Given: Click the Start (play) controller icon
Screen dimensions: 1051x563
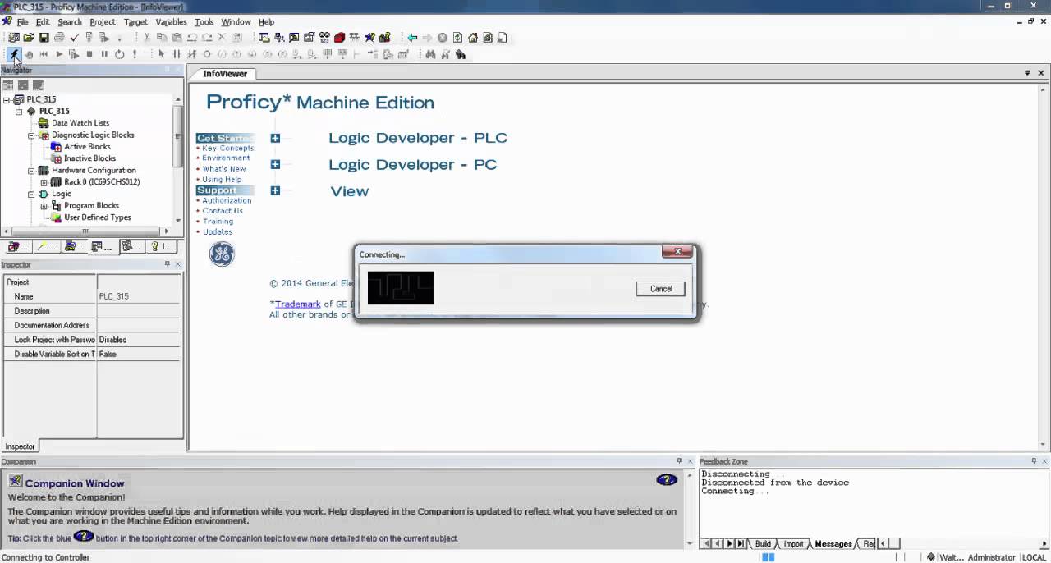Looking at the screenshot, I should [x=59, y=54].
